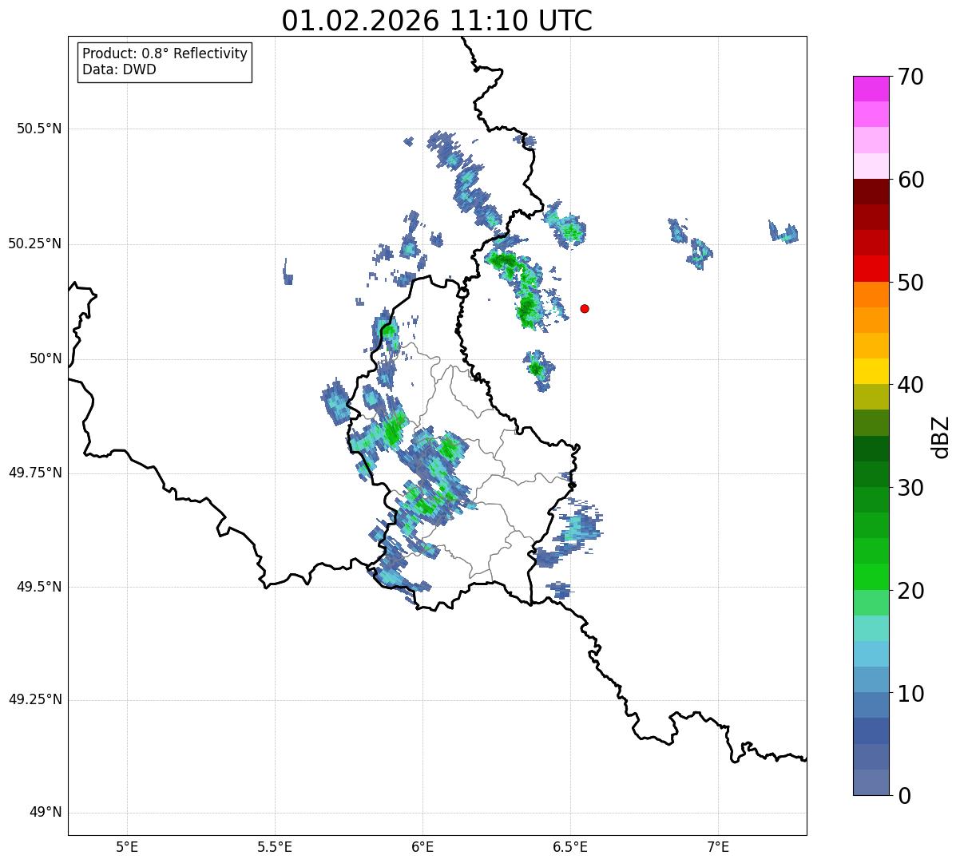Viewport: 960px width, 863px height.
Task: Click the latitude label 50.5°N
Action: tap(39, 129)
